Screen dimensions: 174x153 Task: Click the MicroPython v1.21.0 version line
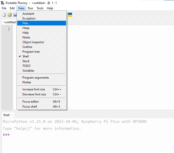click(75, 122)
